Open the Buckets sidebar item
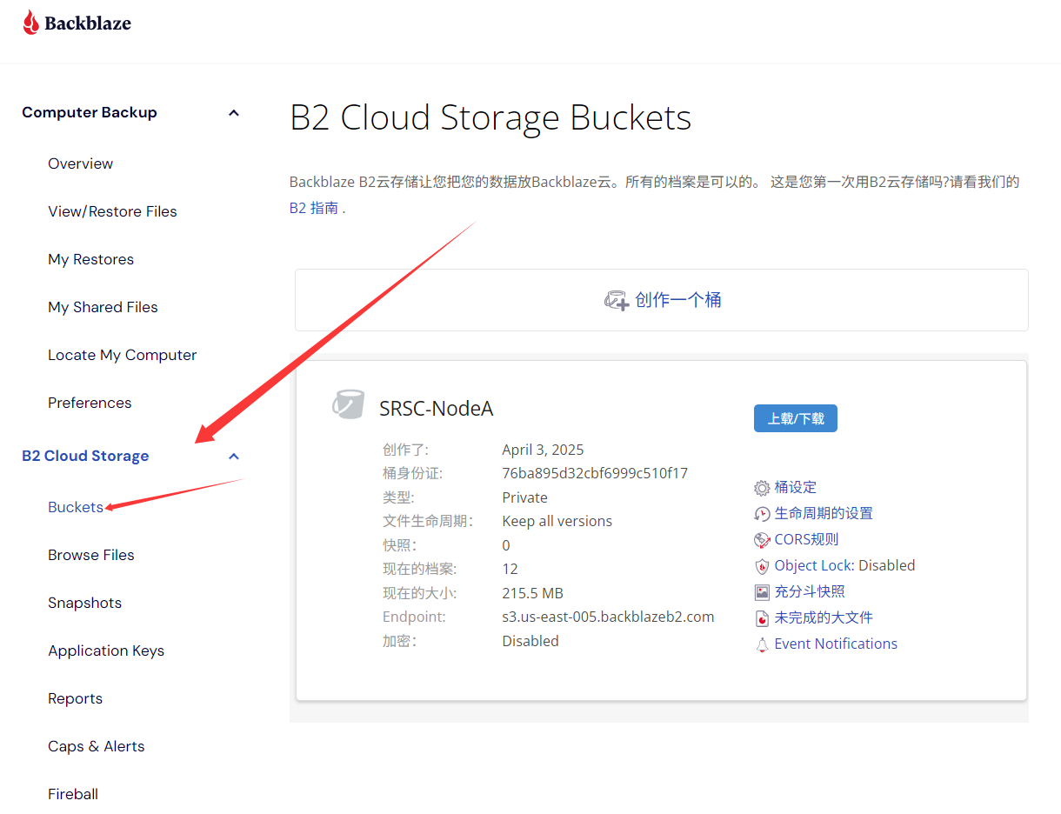 coord(76,507)
